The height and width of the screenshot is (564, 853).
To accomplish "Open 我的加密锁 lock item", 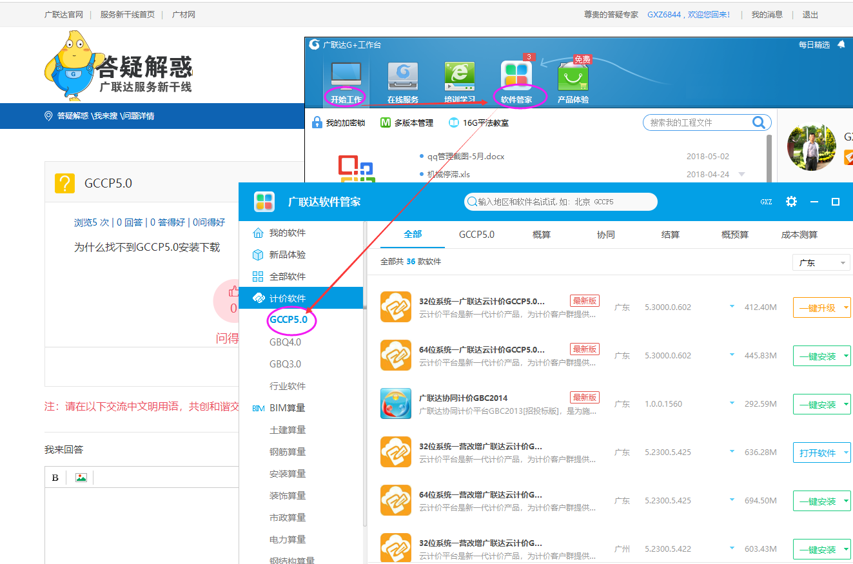I will (x=338, y=122).
